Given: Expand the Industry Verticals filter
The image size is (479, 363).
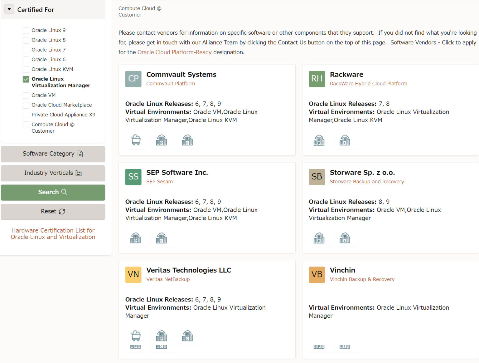Looking at the screenshot, I should (x=53, y=173).
